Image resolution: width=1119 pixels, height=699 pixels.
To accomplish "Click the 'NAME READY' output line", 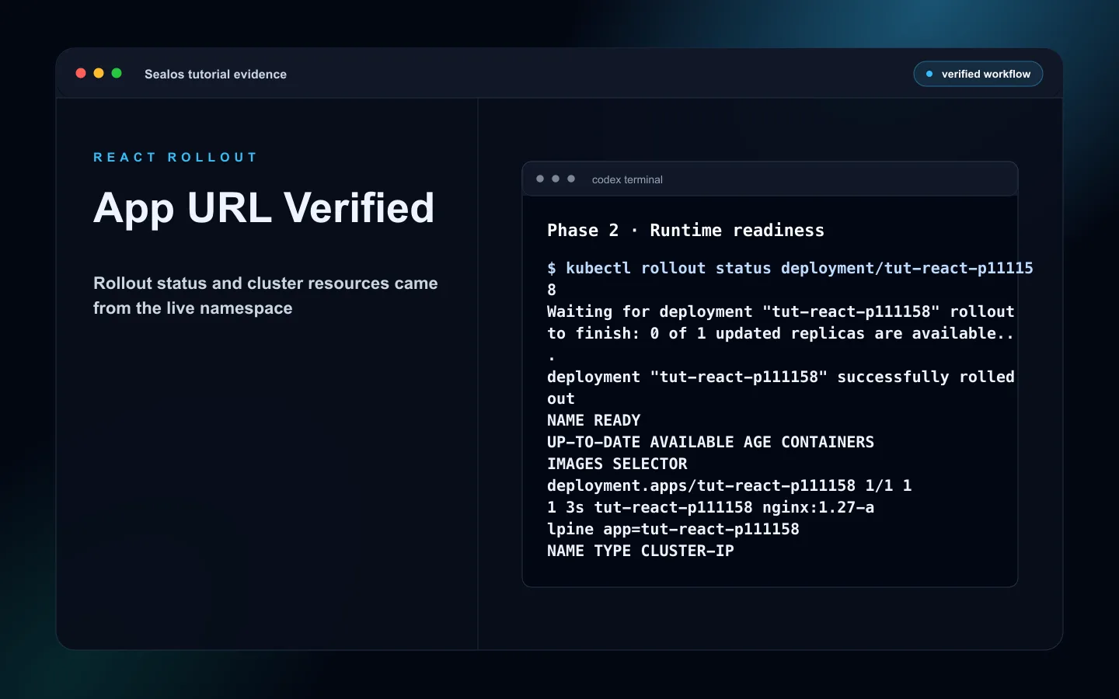I will 594,421.
